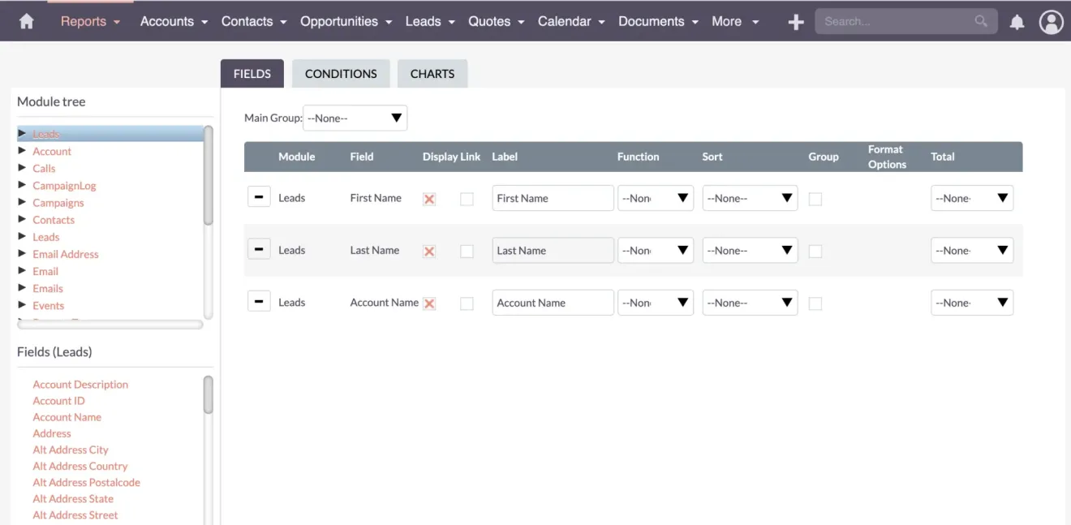Delete the First Name field using the red X

(428, 198)
